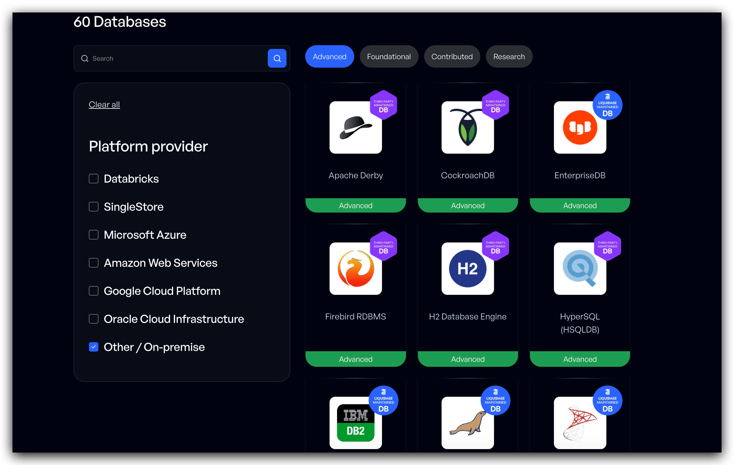Image resolution: width=734 pixels, height=465 pixels.
Task: Check the Microsoft Azure checkbox
Action: tap(94, 235)
